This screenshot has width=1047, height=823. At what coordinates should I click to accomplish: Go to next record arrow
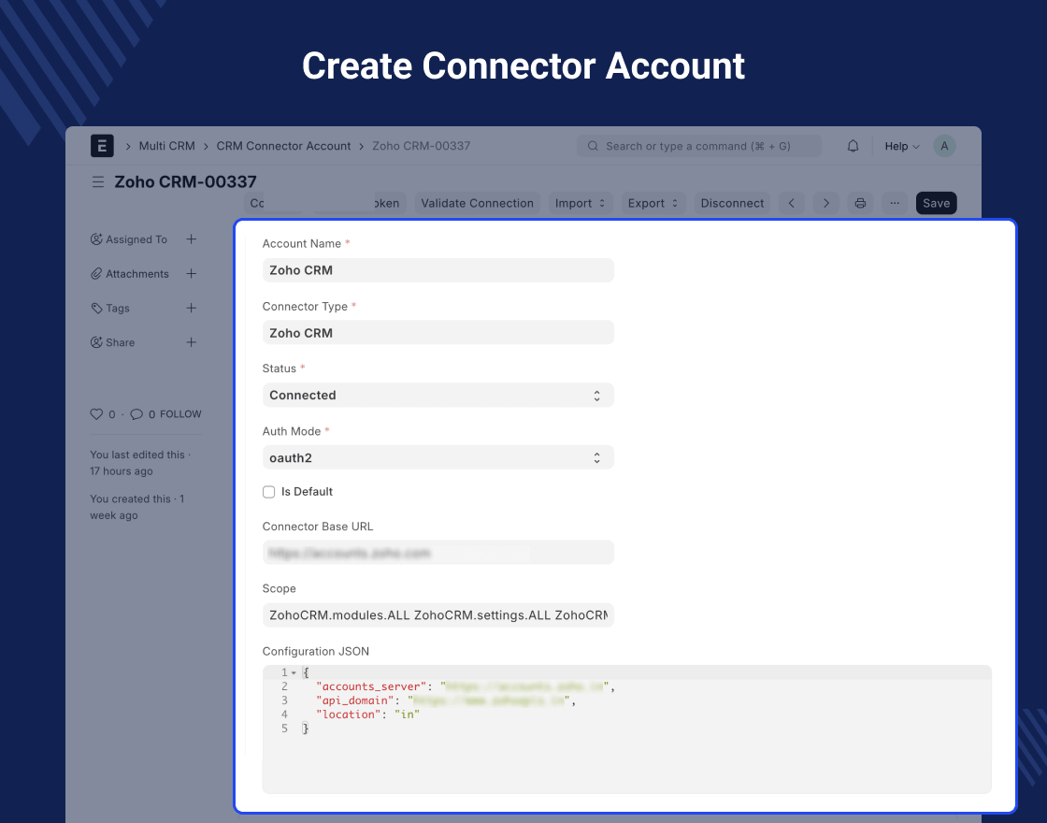[825, 203]
